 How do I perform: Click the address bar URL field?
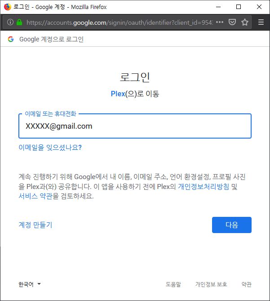pyautogui.click(x=120, y=22)
